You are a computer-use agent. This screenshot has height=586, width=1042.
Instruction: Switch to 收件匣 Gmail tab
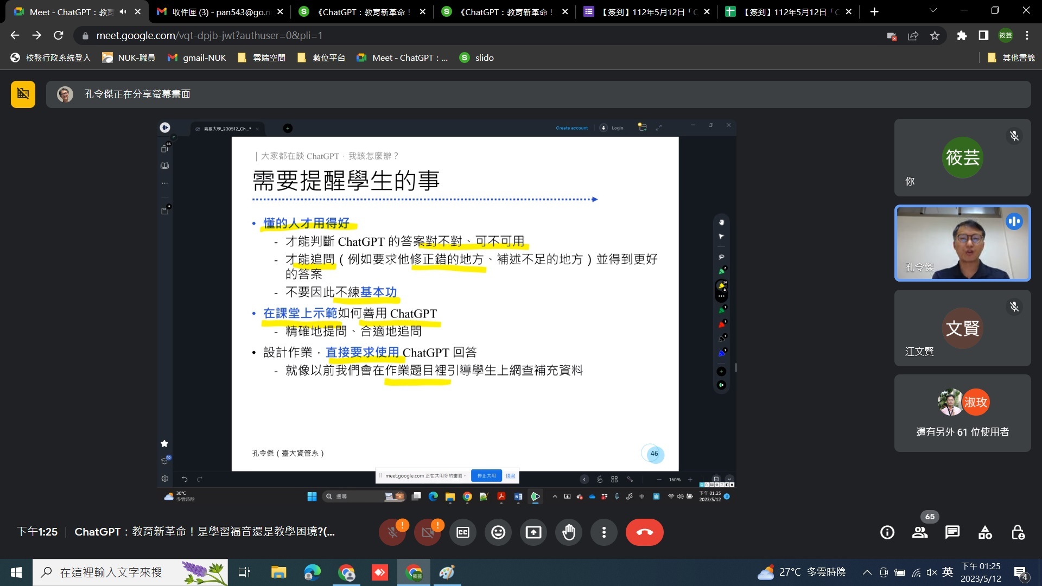[x=220, y=12]
